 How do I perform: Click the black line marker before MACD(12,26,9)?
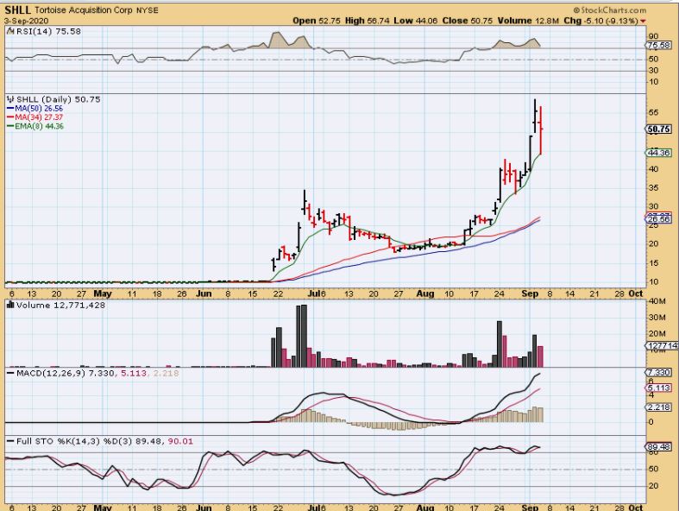pyautogui.click(x=10, y=373)
